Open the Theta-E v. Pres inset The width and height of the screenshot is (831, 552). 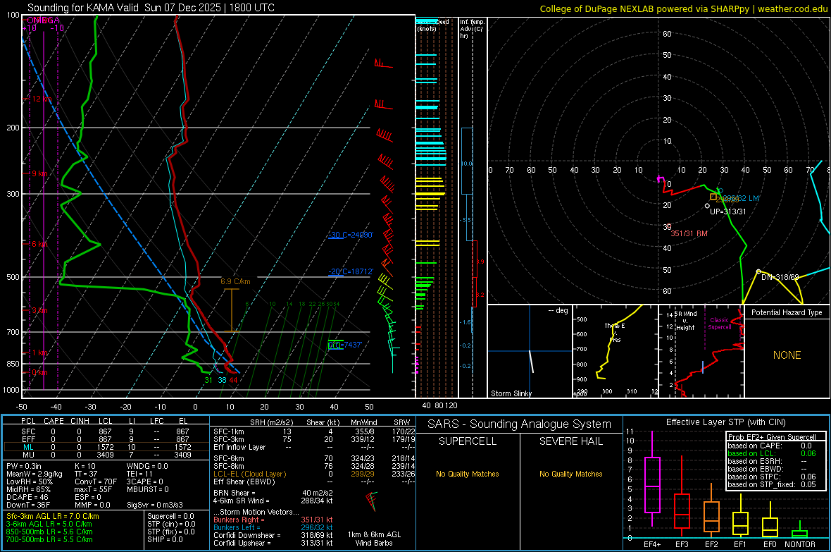[615, 351]
